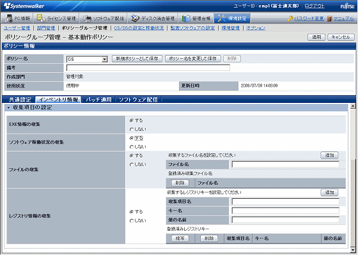Click 追加 button for registry key
This screenshot has height=255, width=358.
329,192
